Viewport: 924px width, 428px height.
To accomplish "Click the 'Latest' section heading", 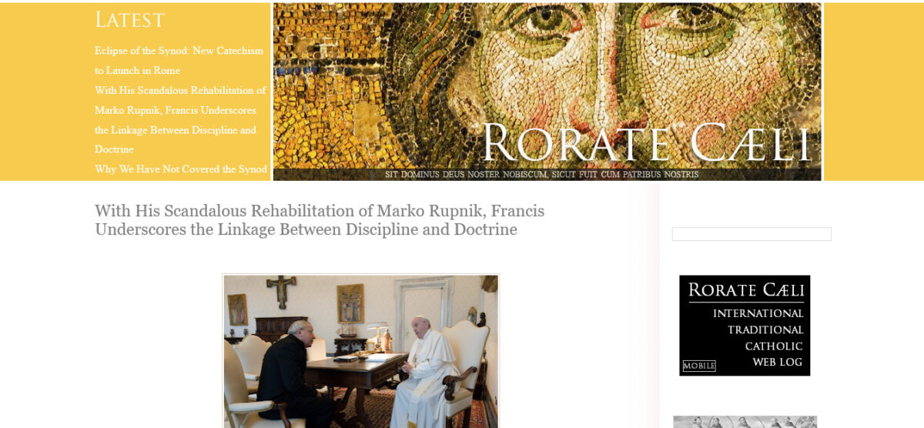I will pos(129,20).
